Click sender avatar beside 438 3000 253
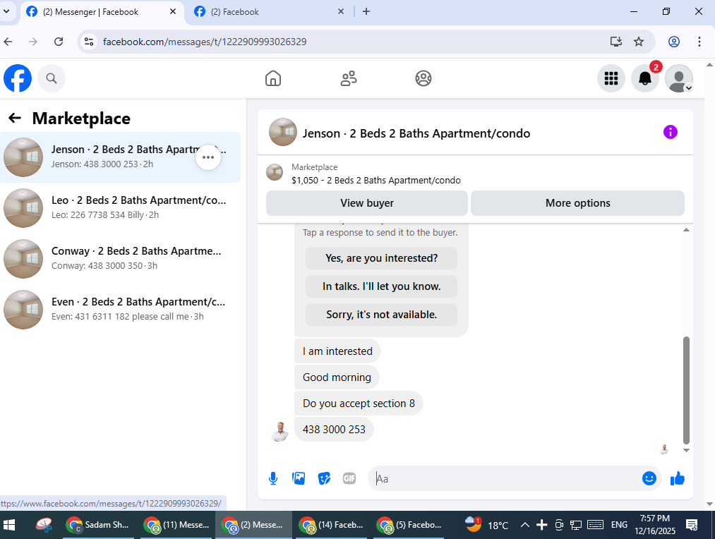Image resolution: width=715 pixels, height=539 pixels. (280, 431)
